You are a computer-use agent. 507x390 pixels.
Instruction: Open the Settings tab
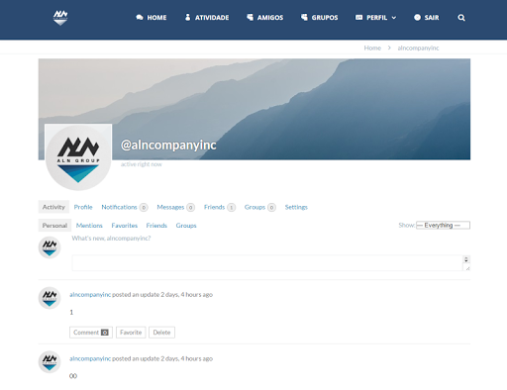tap(296, 207)
